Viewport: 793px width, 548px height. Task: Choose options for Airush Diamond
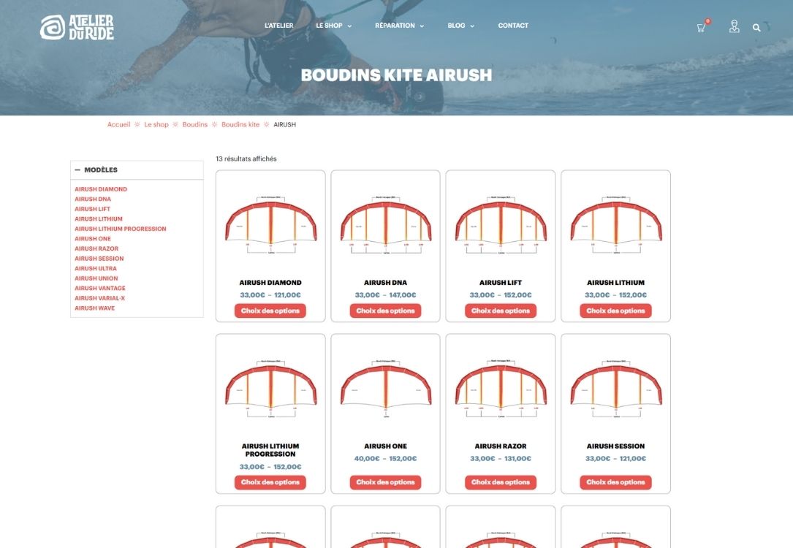coord(270,311)
